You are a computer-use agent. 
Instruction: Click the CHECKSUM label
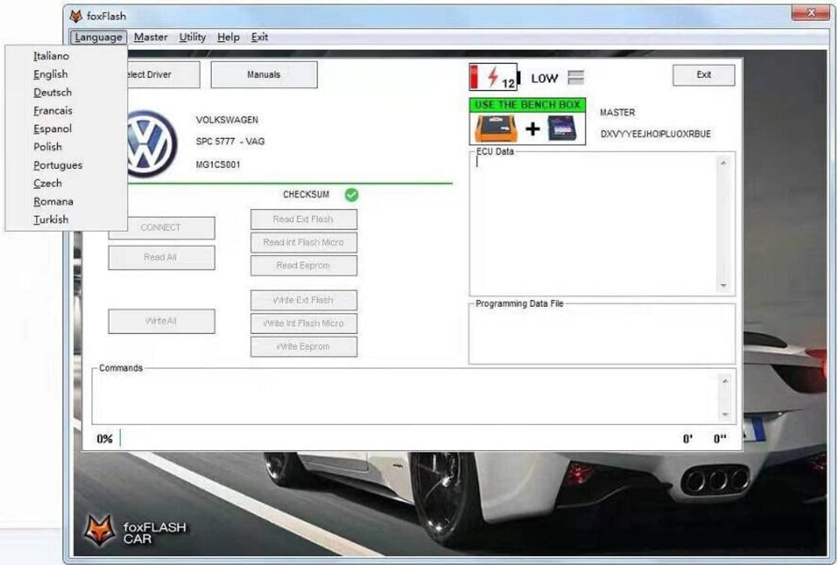pyautogui.click(x=306, y=195)
